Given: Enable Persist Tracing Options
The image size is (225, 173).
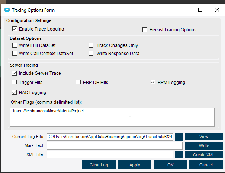Looking at the screenshot, I should (145, 30).
